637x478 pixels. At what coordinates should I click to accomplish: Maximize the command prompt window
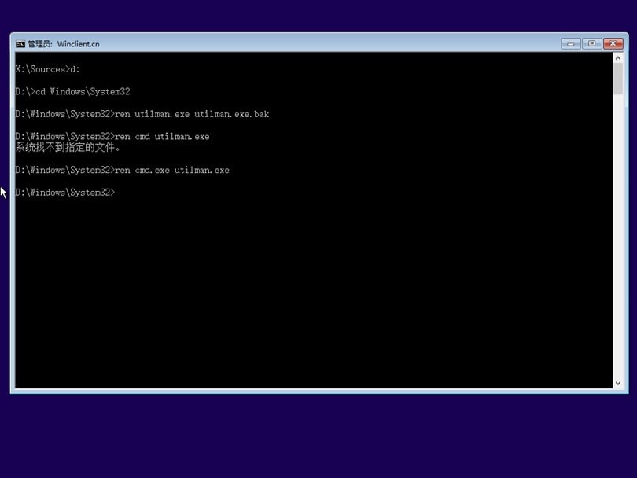click(x=592, y=44)
